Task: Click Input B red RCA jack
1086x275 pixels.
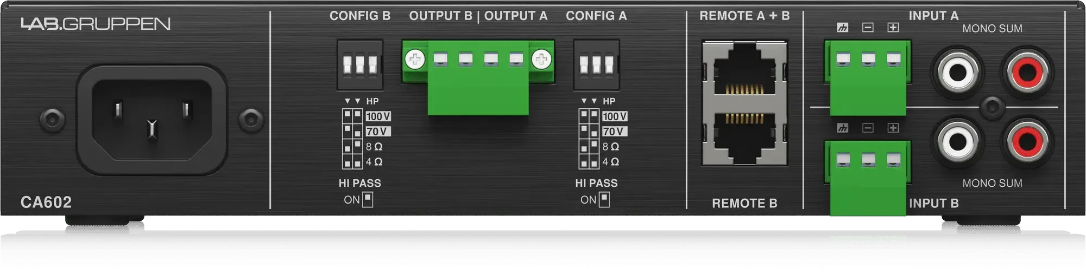Action: [x=1027, y=142]
